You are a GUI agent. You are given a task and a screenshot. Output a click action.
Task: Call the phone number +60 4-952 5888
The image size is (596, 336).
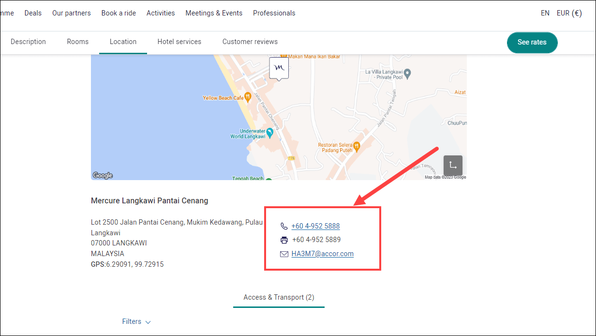pyautogui.click(x=315, y=226)
